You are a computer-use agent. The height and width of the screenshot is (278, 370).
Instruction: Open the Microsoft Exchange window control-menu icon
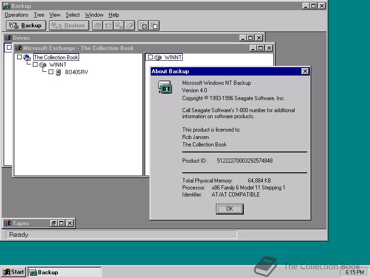tap(18, 48)
